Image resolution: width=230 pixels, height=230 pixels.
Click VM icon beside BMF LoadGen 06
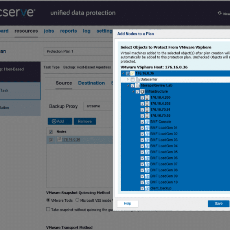tap(147, 158)
